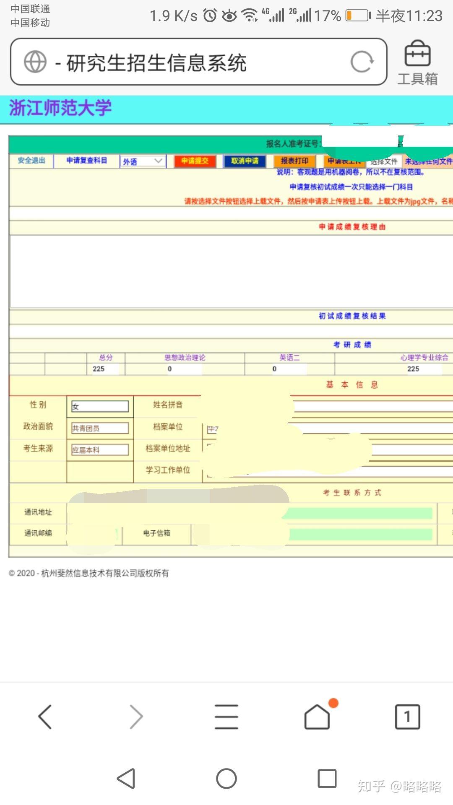Click the 心理学专业综合 score value 225
Image resolution: width=453 pixels, height=805 pixels.
pyautogui.click(x=413, y=369)
